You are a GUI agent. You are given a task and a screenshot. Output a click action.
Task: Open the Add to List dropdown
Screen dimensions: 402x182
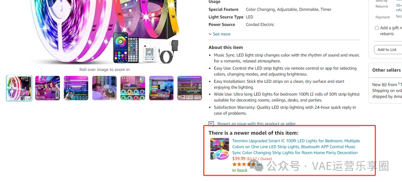tap(388, 50)
